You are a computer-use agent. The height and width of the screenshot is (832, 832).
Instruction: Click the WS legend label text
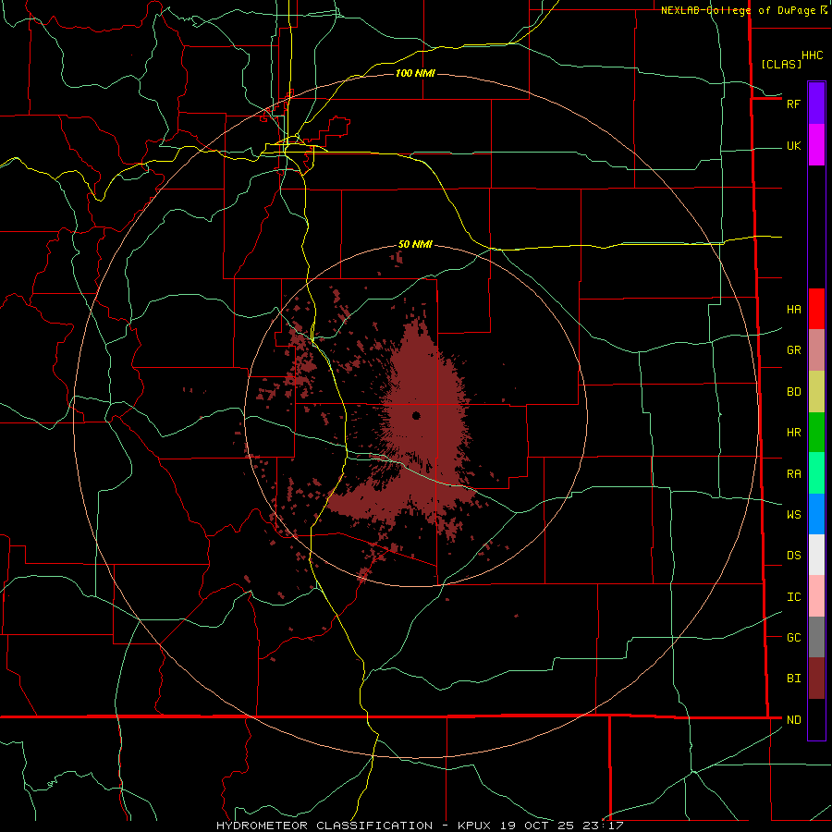point(793,515)
